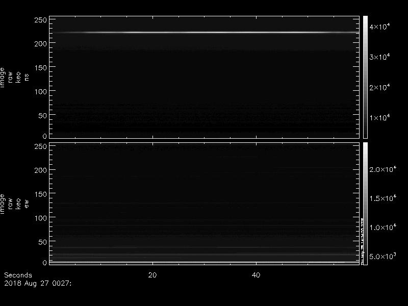Viewport: 408px width, 306px height.
Task: Click the x-axis tick label 40
Action: [x=256, y=275]
